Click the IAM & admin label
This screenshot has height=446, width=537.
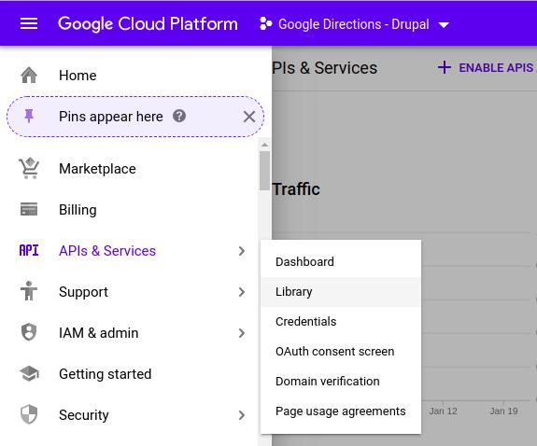99,333
